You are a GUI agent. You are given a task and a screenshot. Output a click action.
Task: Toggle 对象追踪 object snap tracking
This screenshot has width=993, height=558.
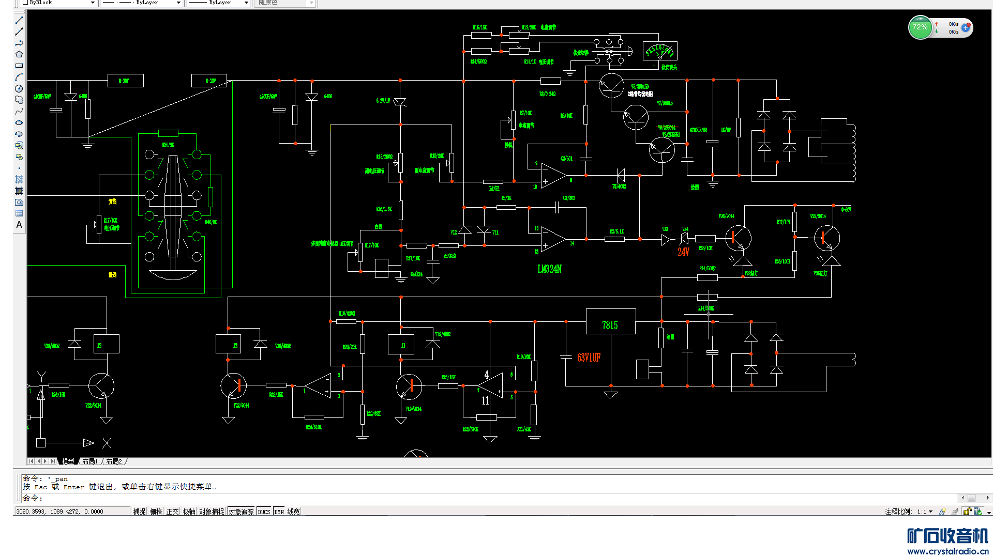(x=241, y=512)
